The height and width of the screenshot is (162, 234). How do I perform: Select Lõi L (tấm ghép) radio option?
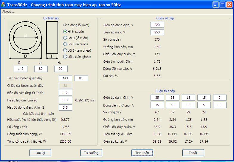point(65,57)
